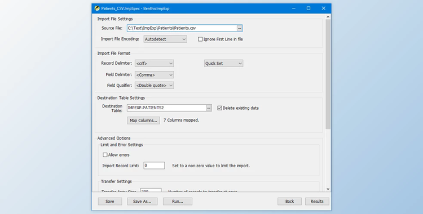Click the 'Import File Settings' group label
423x214 pixels.
[115, 19]
